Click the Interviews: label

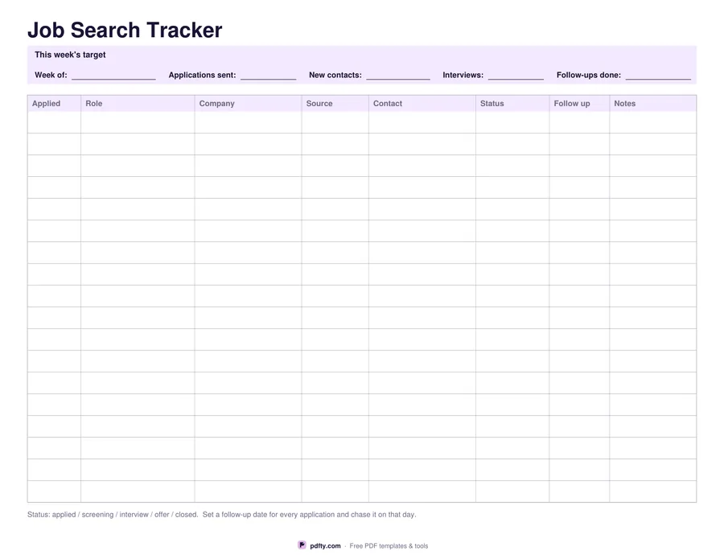[463, 75]
